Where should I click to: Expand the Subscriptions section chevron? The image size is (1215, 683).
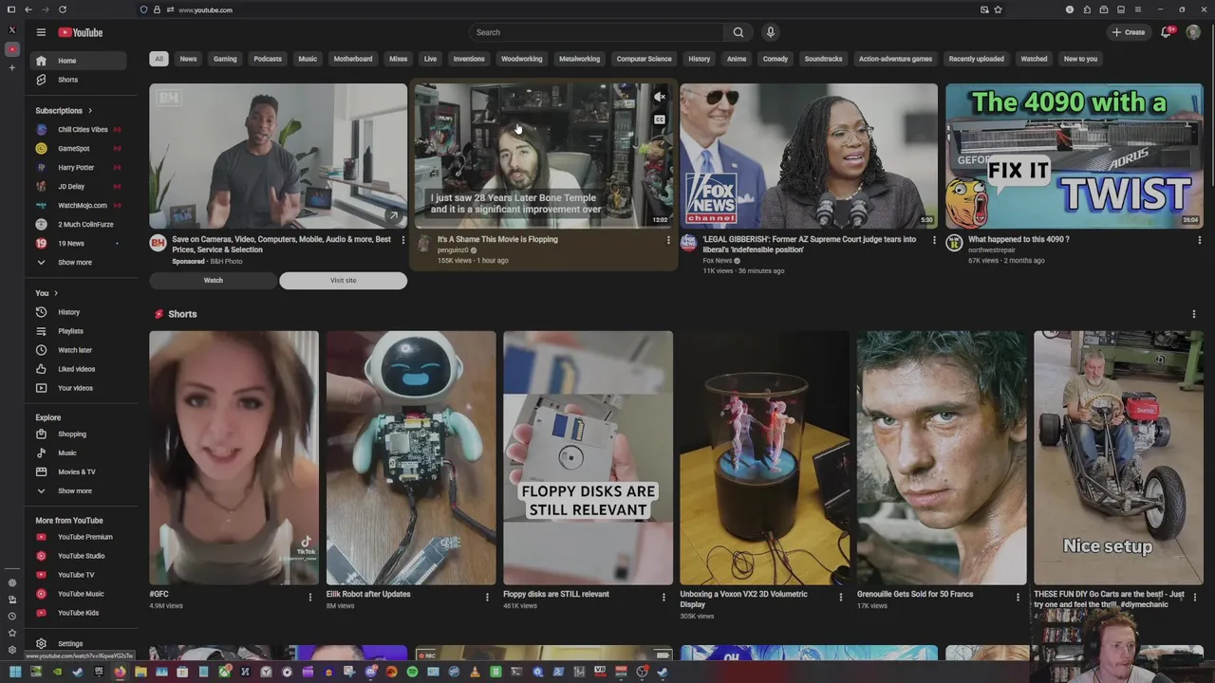coord(91,111)
